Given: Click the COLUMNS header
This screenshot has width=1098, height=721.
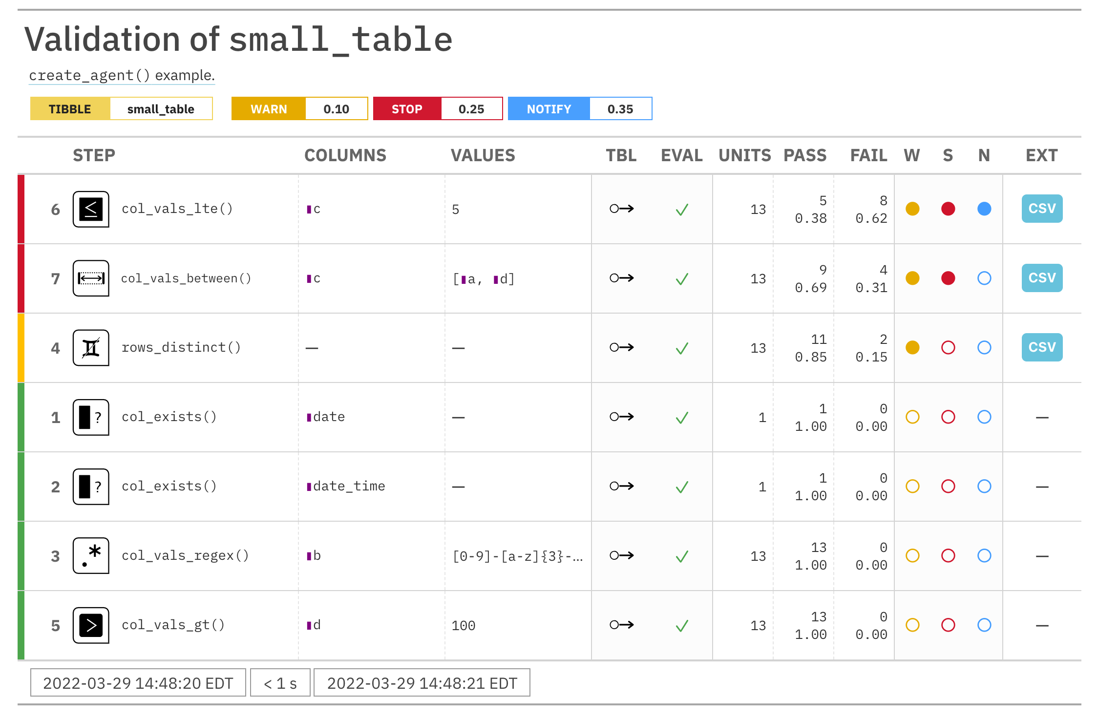Looking at the screenshot, I should click(345, 155).
